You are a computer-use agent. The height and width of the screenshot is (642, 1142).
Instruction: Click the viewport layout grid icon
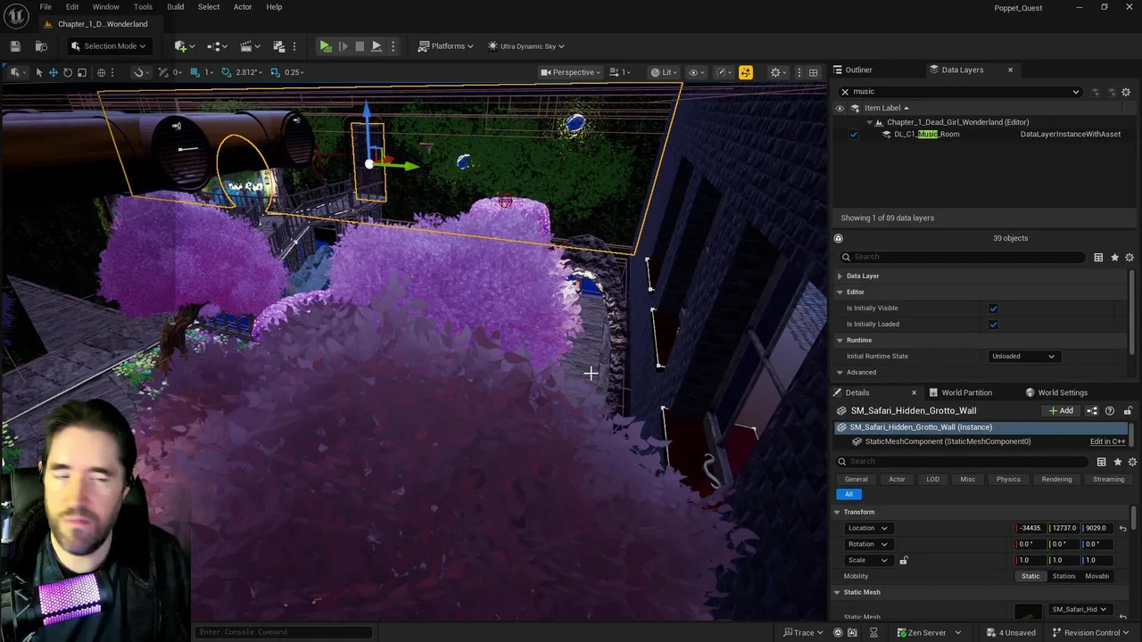click(x=813, y=72)
